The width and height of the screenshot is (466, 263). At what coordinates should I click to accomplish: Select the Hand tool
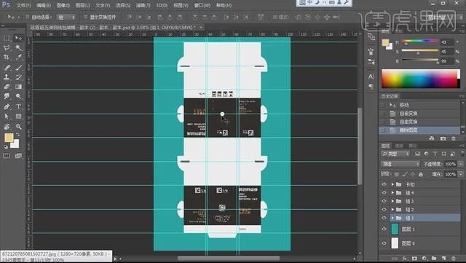(7, 127)
